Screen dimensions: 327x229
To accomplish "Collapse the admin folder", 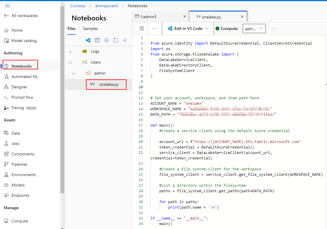I will [x=74, y=73].
